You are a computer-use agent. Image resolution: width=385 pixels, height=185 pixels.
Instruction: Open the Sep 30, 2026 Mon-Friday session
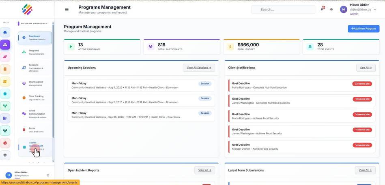[x=141, y=115]
